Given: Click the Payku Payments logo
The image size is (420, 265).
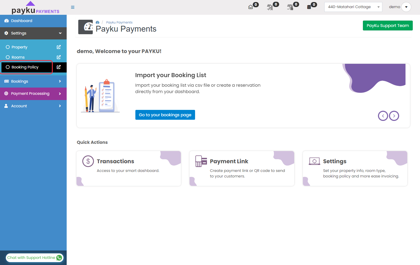Looking at the screenshot, I should [35, 8].
